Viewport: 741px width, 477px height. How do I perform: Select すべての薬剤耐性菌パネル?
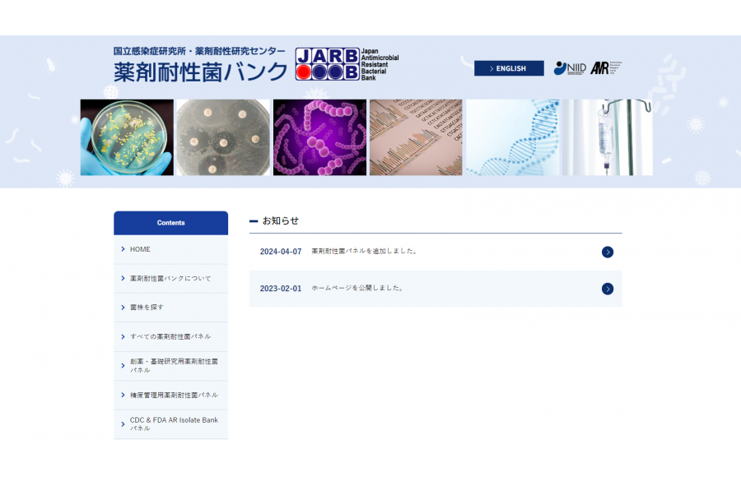(170, 336)
